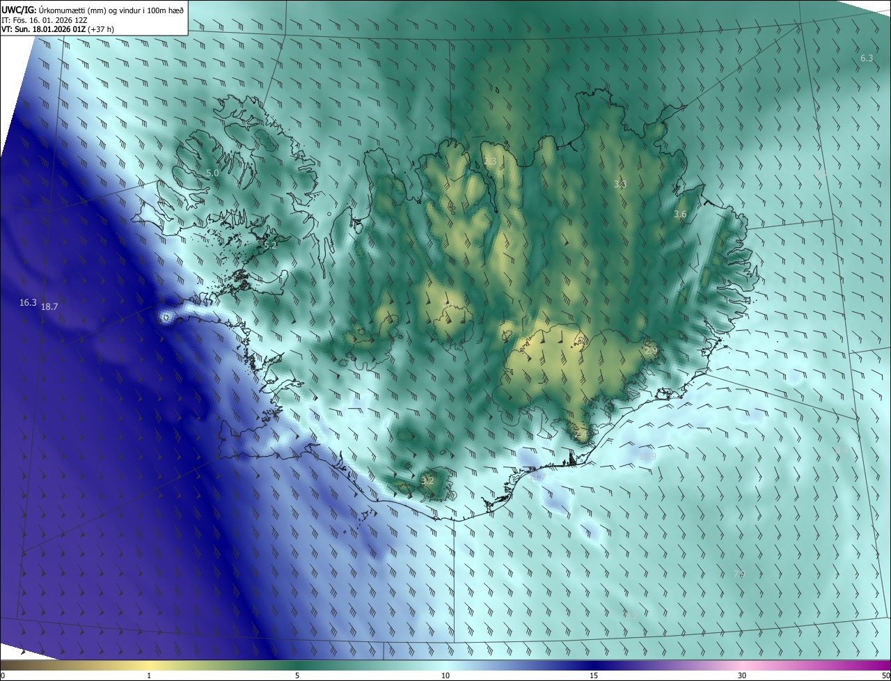Click the 7.9 value in the southeastern ocean
Screen dimensions: 891x681
coord(739,574)
